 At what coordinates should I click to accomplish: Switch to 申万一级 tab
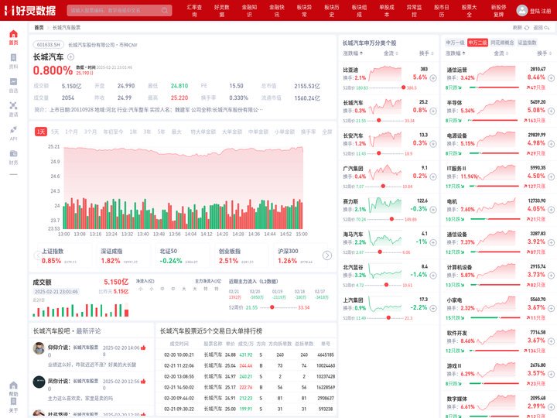[x=455, y=43]
